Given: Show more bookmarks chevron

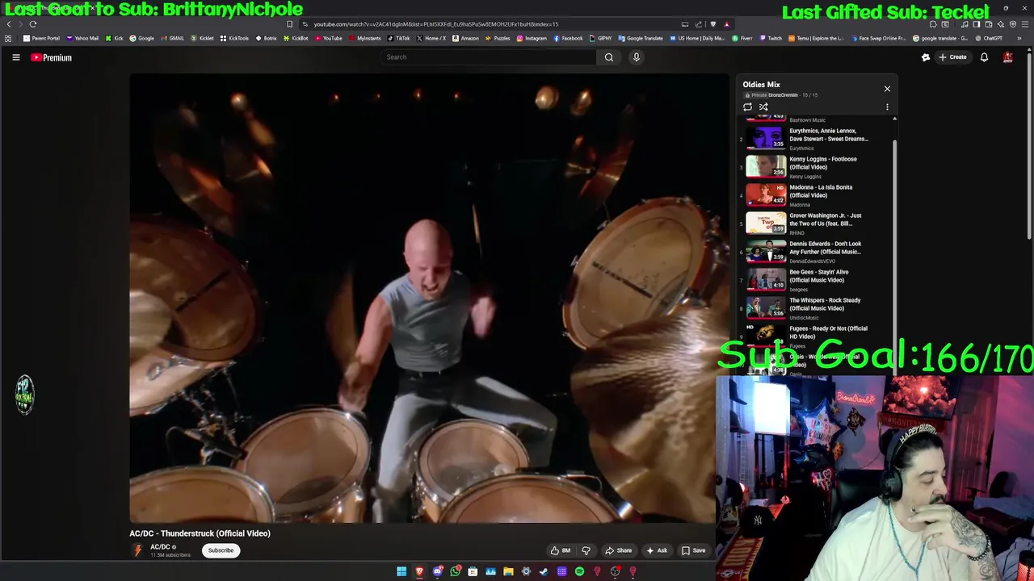Looking at the screenshot, I should click(x=1019, y=38).
